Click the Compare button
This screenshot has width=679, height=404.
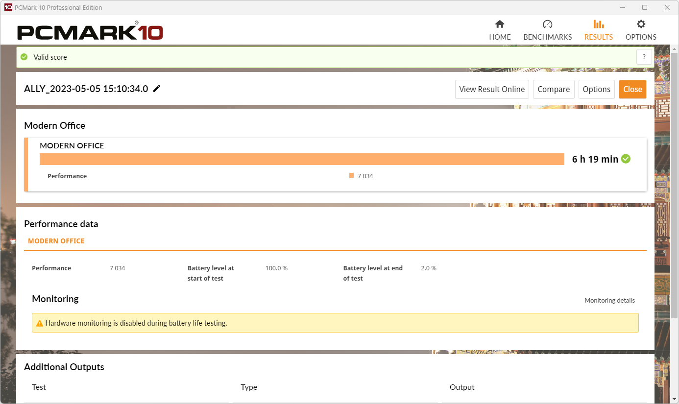[x=554, y=89]
